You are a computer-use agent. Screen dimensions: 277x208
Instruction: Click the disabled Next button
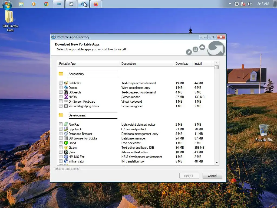coord(189,175)
